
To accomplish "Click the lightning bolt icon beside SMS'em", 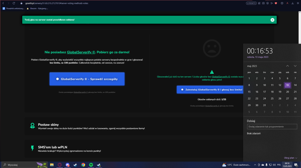I will [33, 148].
